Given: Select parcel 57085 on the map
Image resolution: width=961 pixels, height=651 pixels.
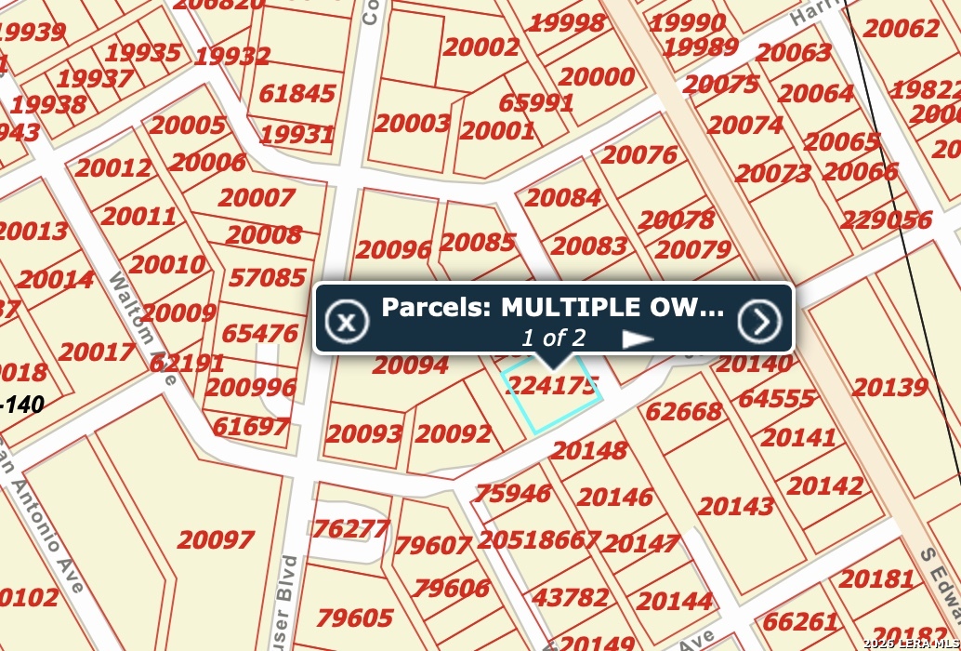Looking at the screenshot, I should 267,277.
